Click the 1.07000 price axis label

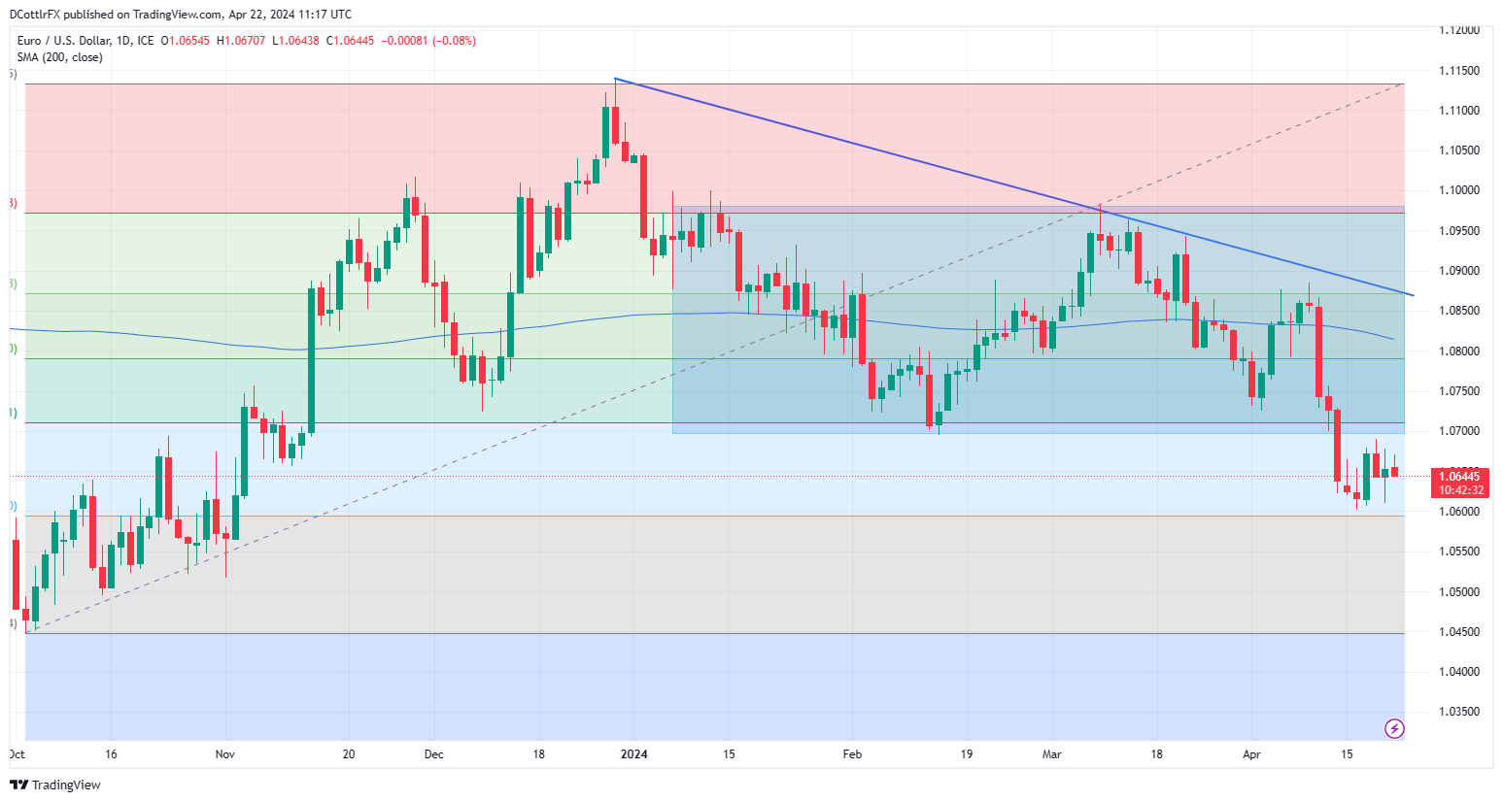tap(1459, 431)
